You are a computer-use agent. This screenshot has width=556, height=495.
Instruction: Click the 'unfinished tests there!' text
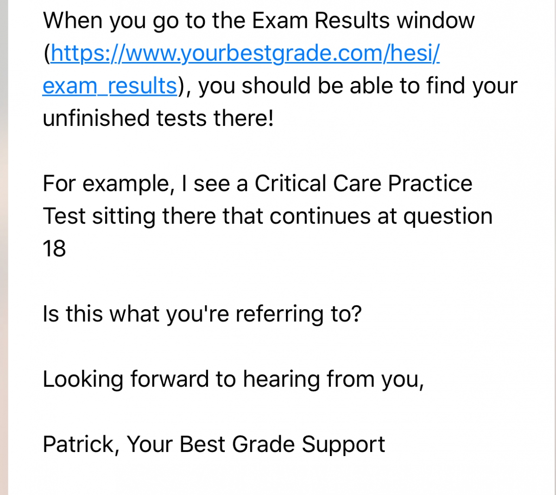coord(158,119)
